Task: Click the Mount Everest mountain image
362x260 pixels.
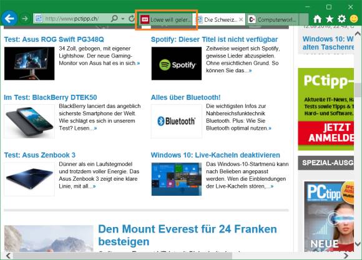Action: pos(49,239)
